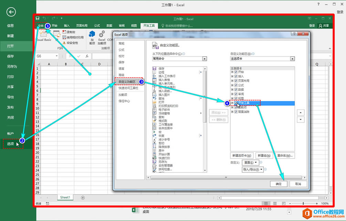Click the 剪切 scissors icon in the commands list
The height and width of the screenshot is (221, 346).
(155, 143)
